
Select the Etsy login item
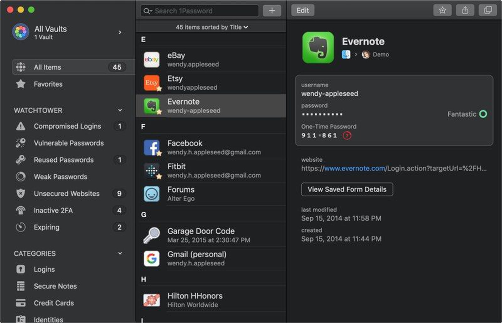click(211, 83)
